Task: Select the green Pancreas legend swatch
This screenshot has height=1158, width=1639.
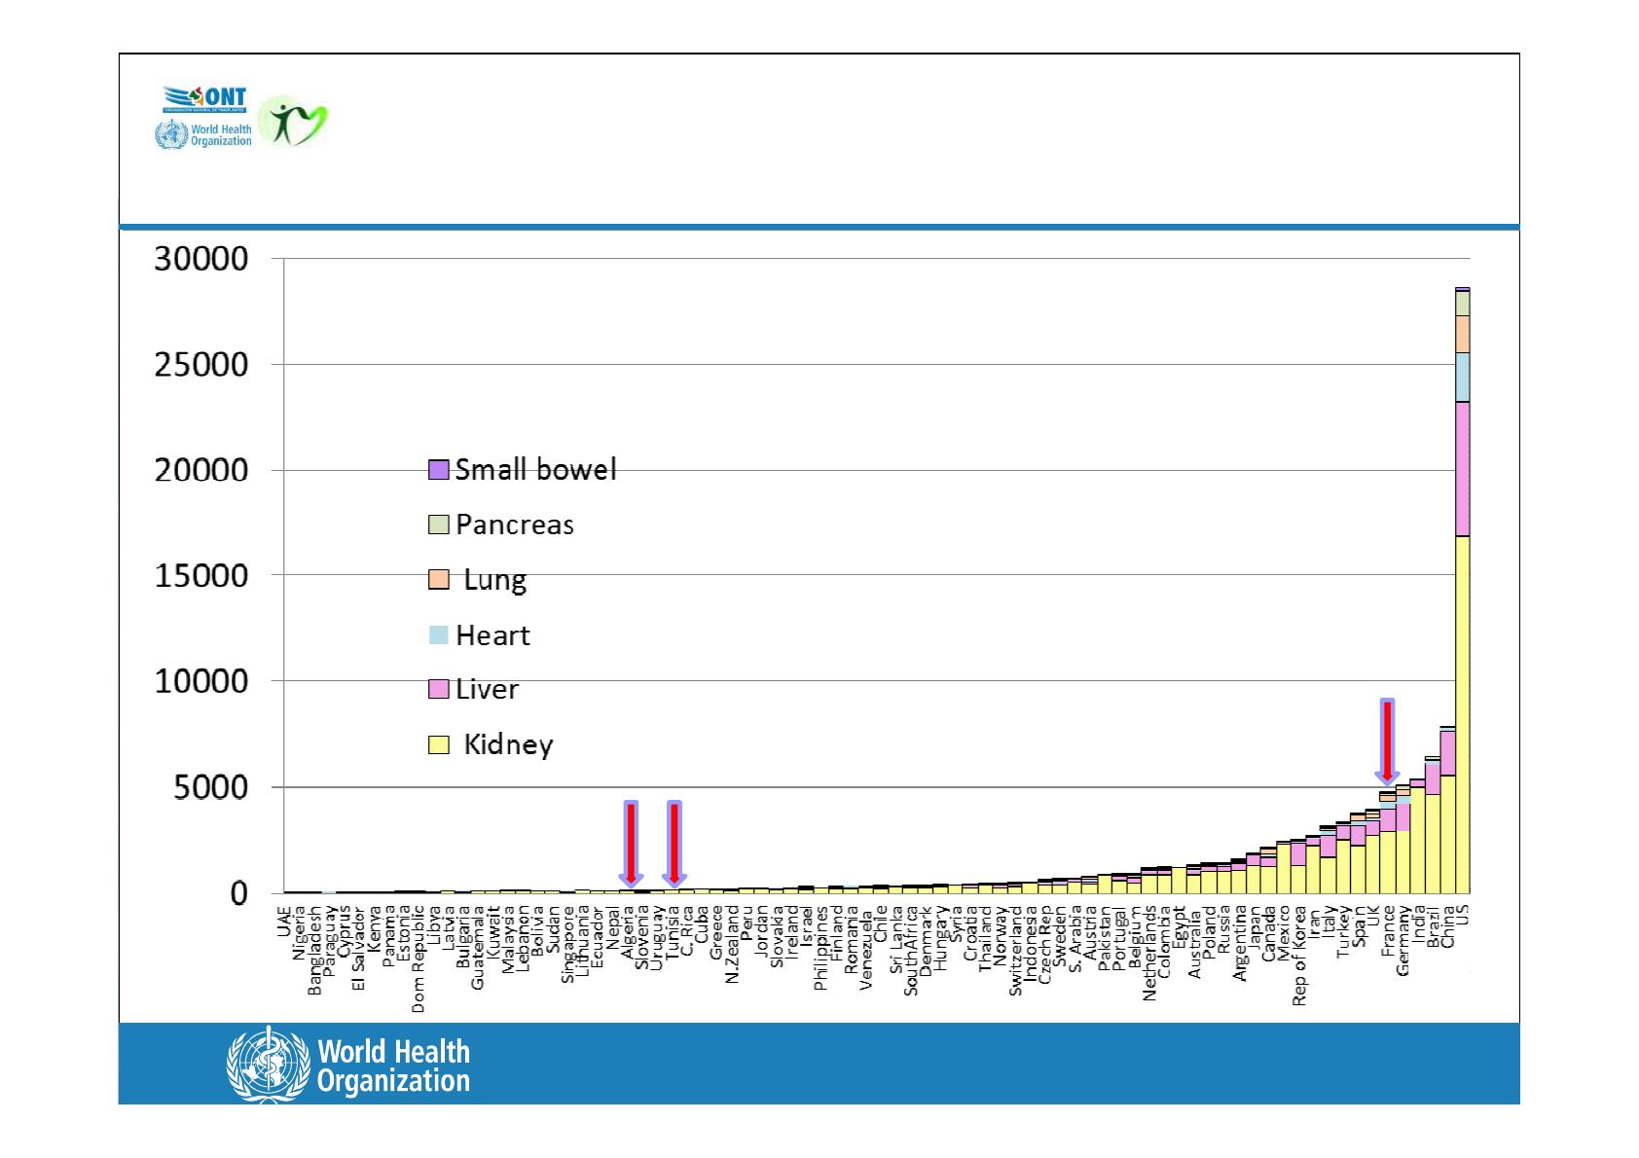Action: point(438,525)
